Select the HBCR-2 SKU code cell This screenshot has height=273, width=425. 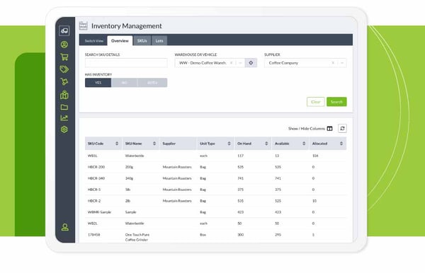tap(94, 201)
